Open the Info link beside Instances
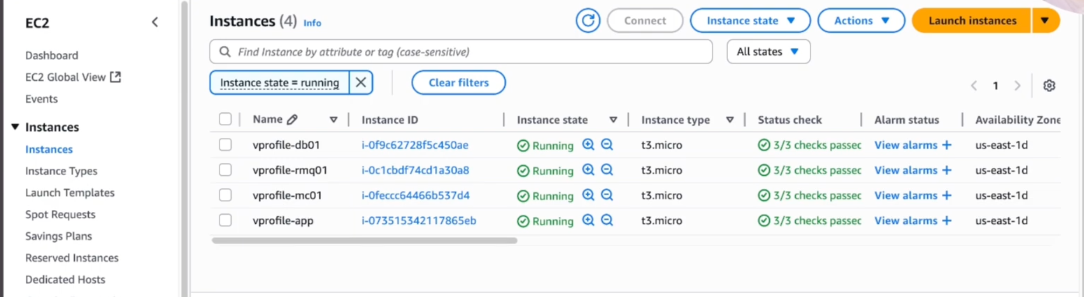Image resolution: width=1084 pixels, height=297 pixels. tap(312, 23)
